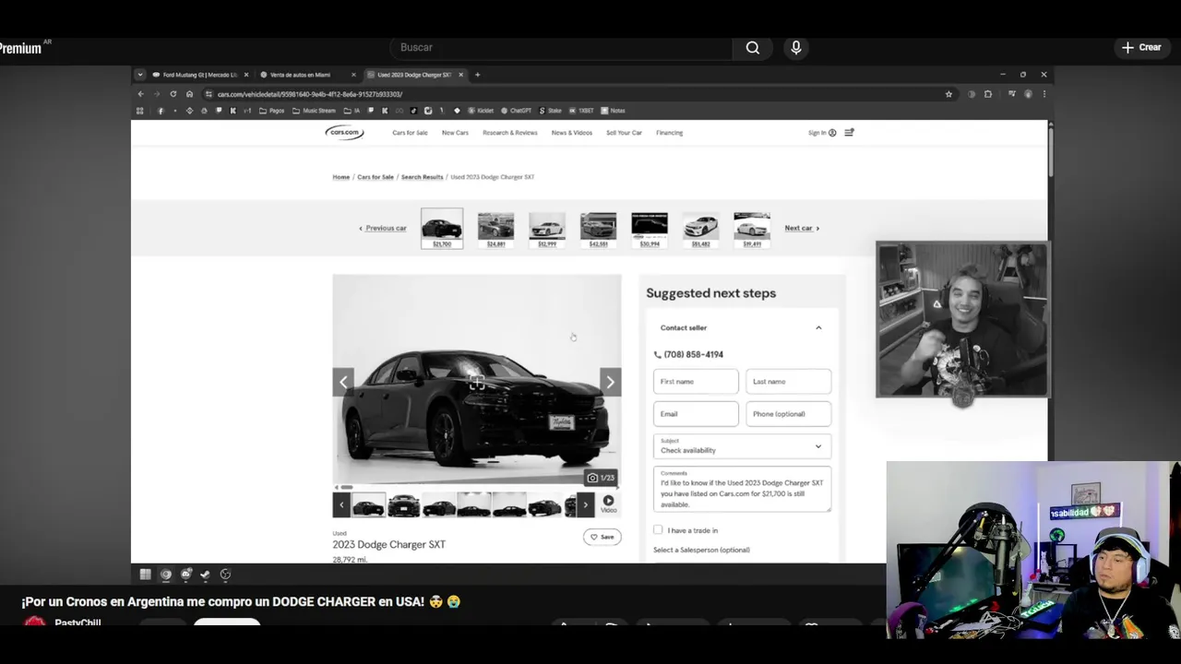Viewport: 1181px width, 664px height.
Task: Type in the Buscar search field
Action: (x=561, y=48)
